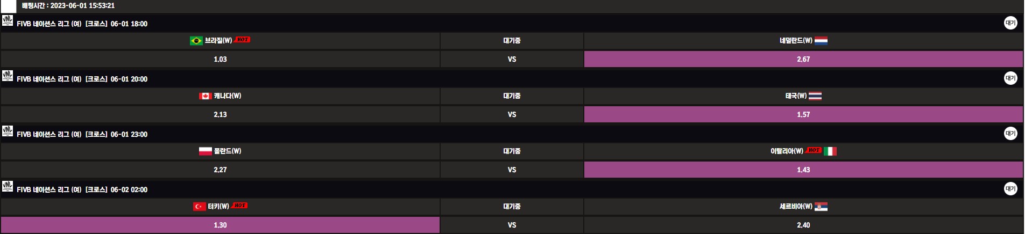
Task: Click the 06-01 18:00 match status badge
Action: coord(1010,23)
